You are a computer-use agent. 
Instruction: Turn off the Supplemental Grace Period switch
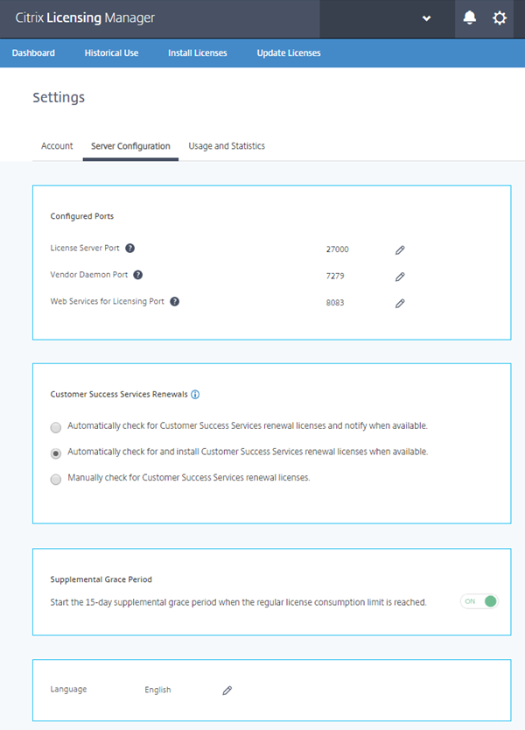click(x=479, y=601)
